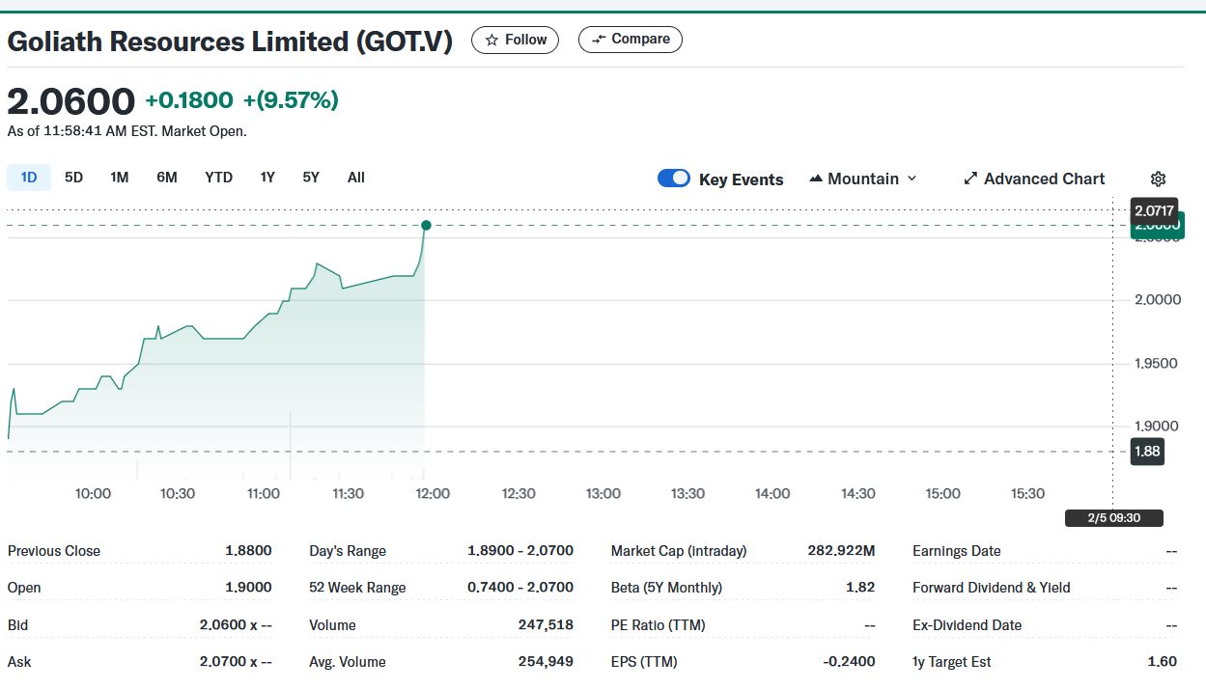The image size is (1206, 689).
Task: Select the 1Y time range
Action: coord(267,178)
